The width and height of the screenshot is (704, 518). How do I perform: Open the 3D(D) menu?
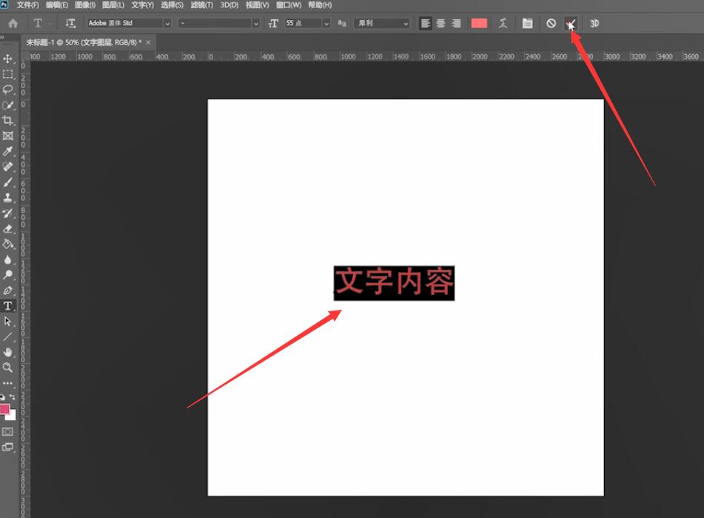point(229,5)
